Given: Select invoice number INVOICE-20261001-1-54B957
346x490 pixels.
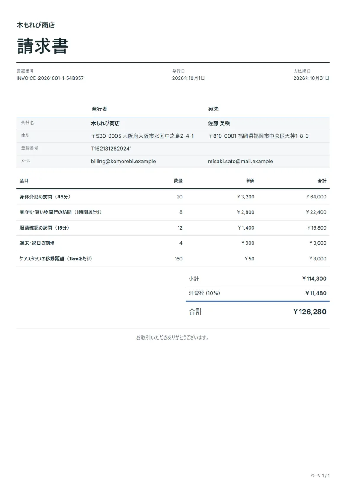Looking at the screenshot, I should click(x=50, y=78).
